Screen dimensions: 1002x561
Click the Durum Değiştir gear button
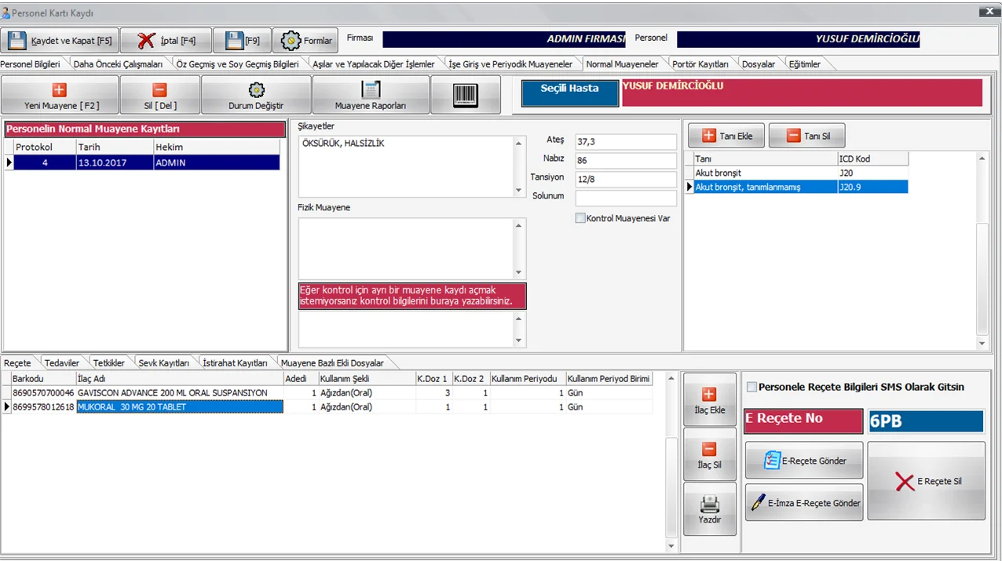pyautogui.click(x=256, y=96)
